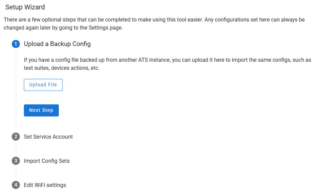The image size is (315, 195).
Task: Click the long connector line under step 1
Action: 16,90
